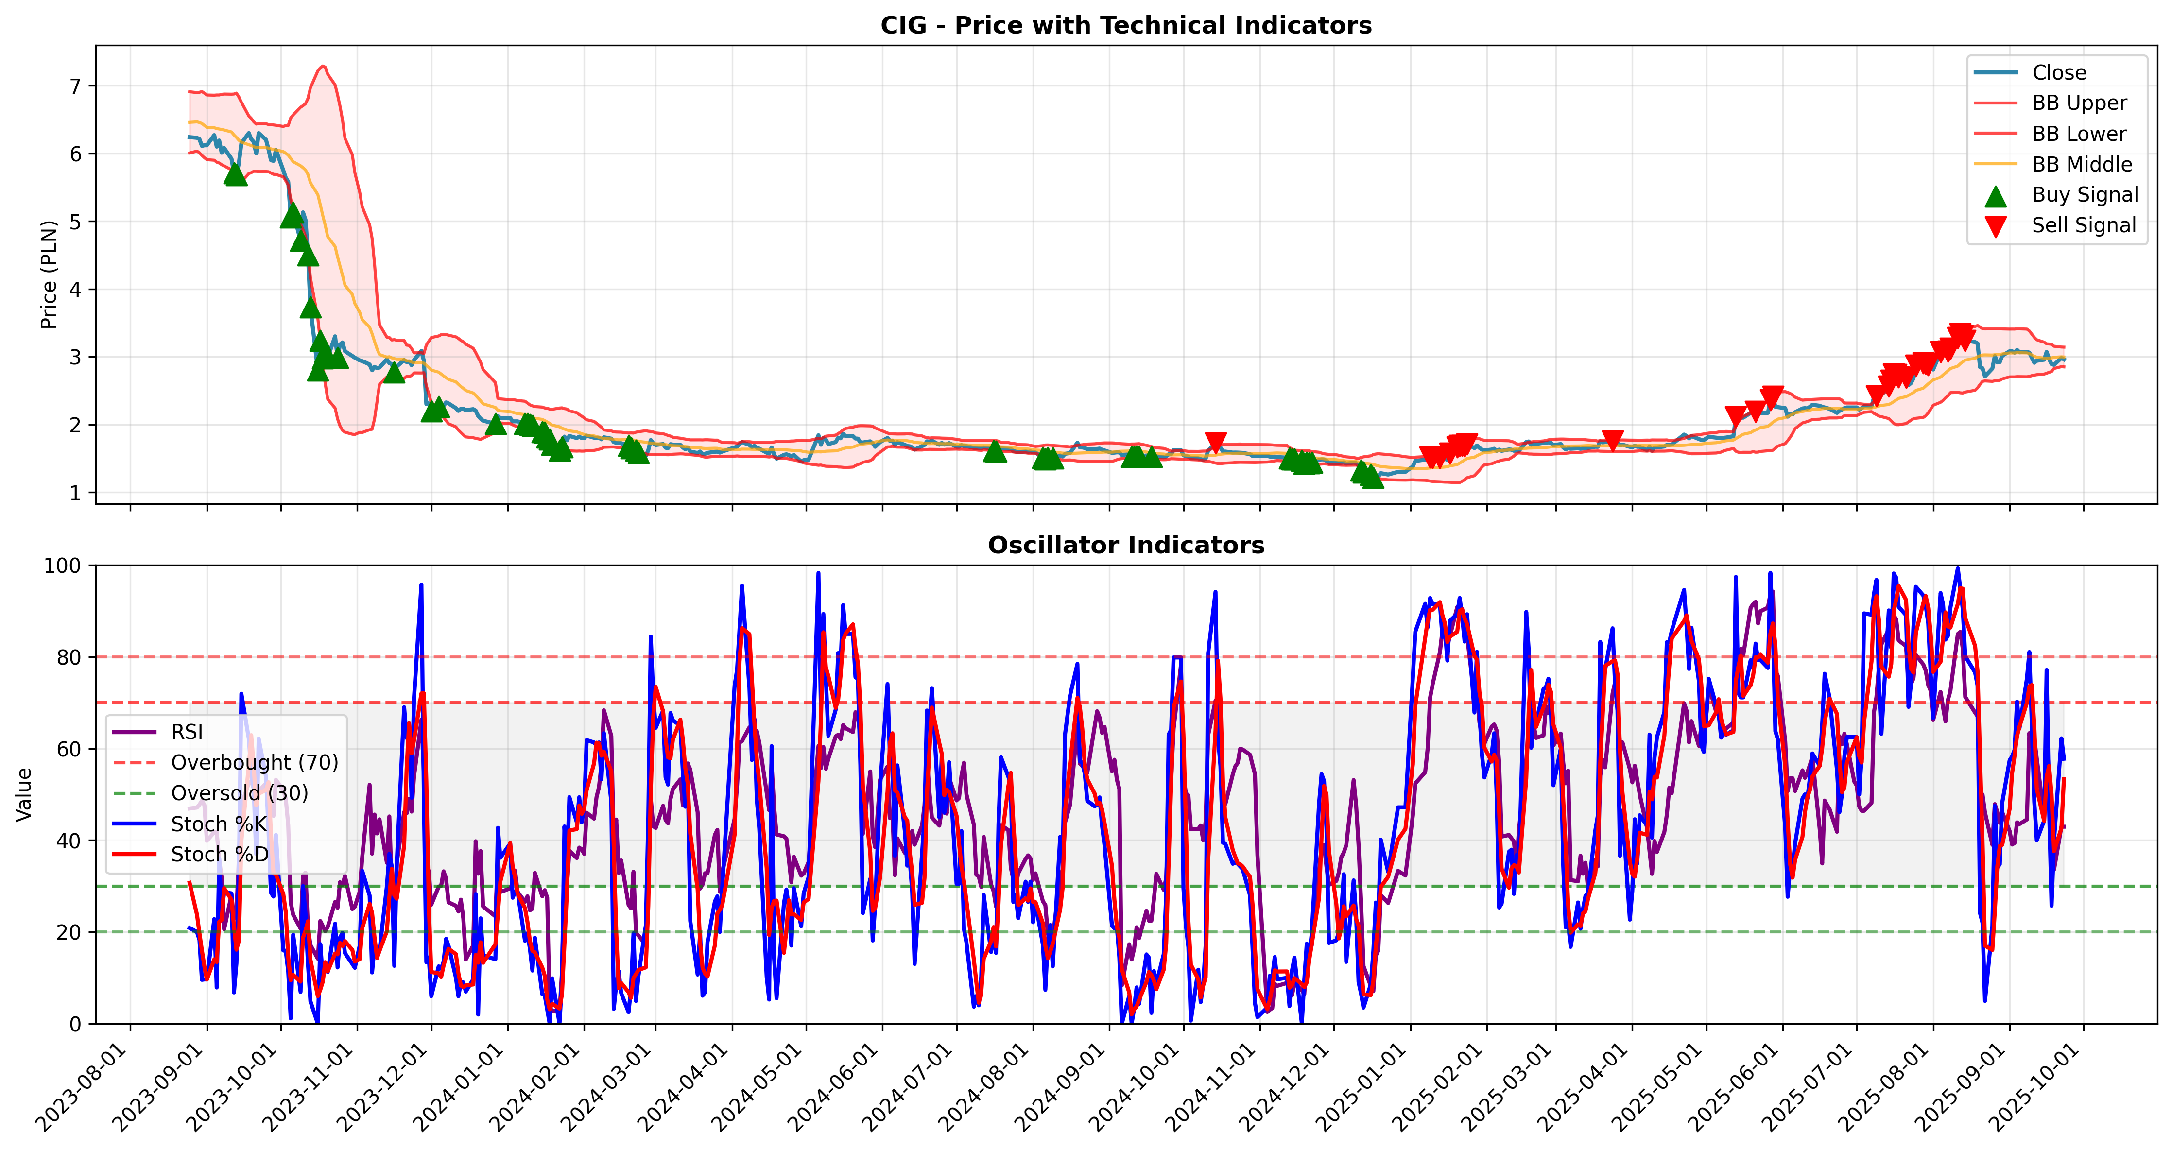
Task: Click the orange BB Middle legend line swatch
Action: click(1995, 164)
